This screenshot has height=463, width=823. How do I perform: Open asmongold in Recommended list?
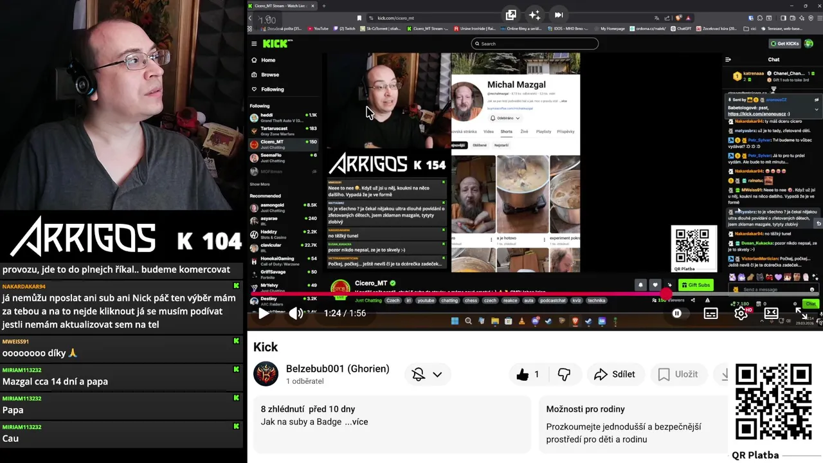[284, 207]
